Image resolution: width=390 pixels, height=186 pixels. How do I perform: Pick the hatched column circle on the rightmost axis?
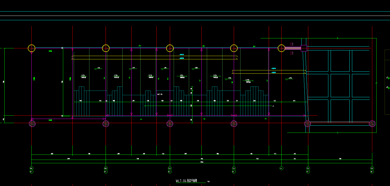(x=372, y=124)
